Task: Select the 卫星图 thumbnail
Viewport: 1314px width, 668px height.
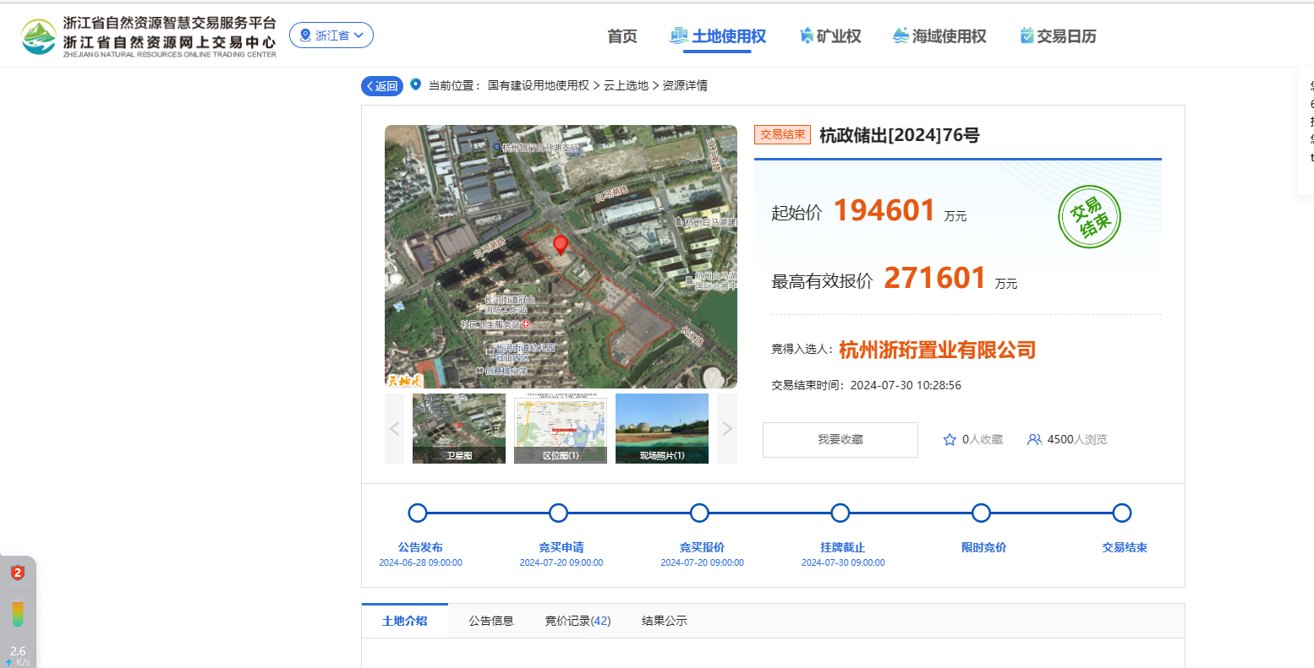Action: coord(459,429)
